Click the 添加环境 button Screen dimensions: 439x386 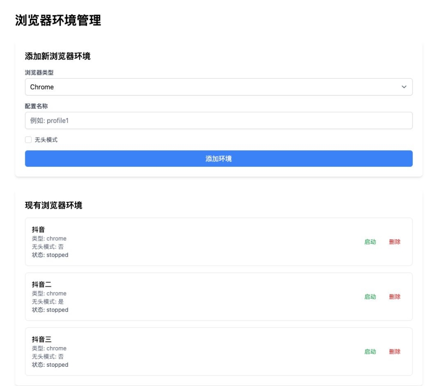[219, 158]
